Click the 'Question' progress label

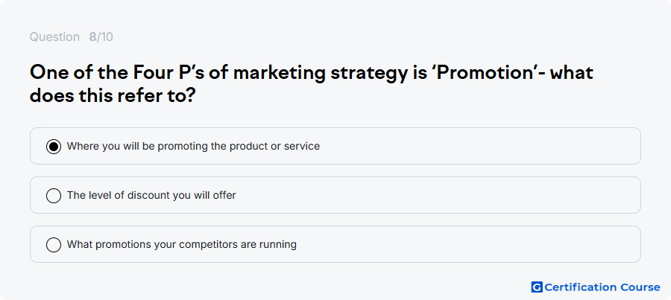[x=54, y=37]
